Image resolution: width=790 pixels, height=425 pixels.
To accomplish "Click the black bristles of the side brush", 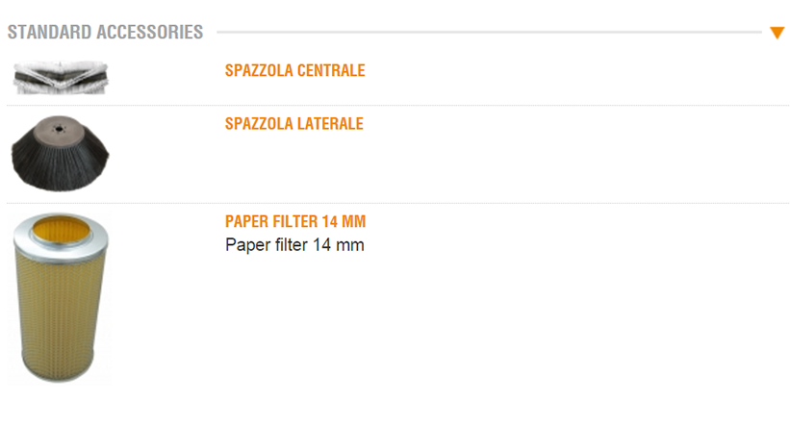I will 61,163.
